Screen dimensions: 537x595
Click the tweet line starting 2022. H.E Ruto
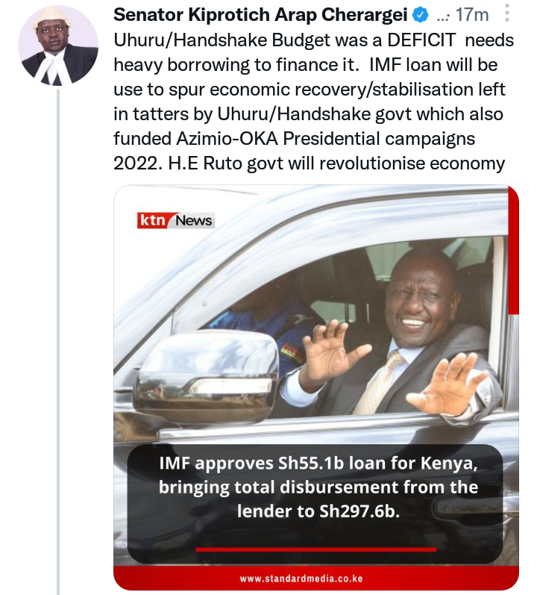pyautogui.click(x=309, y=163)
